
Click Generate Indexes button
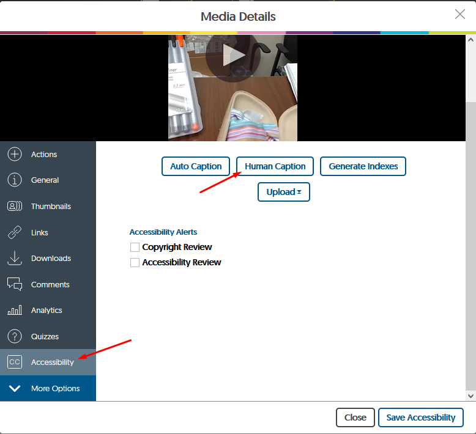pyautogui.click(x=363, y=166)
